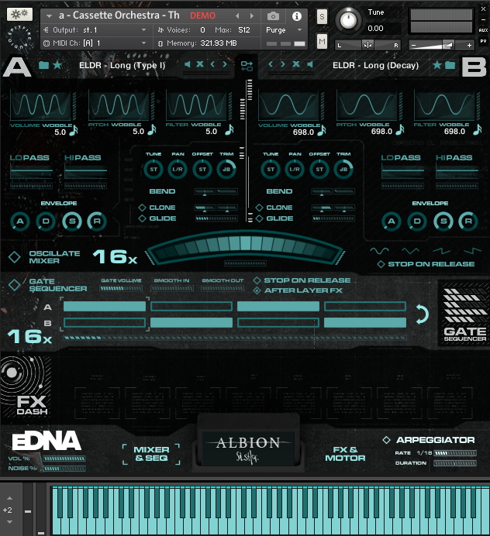Select the triangle oscillator wave shape
This screenshot has width=490, height=536.
click(x=411, y=251)
